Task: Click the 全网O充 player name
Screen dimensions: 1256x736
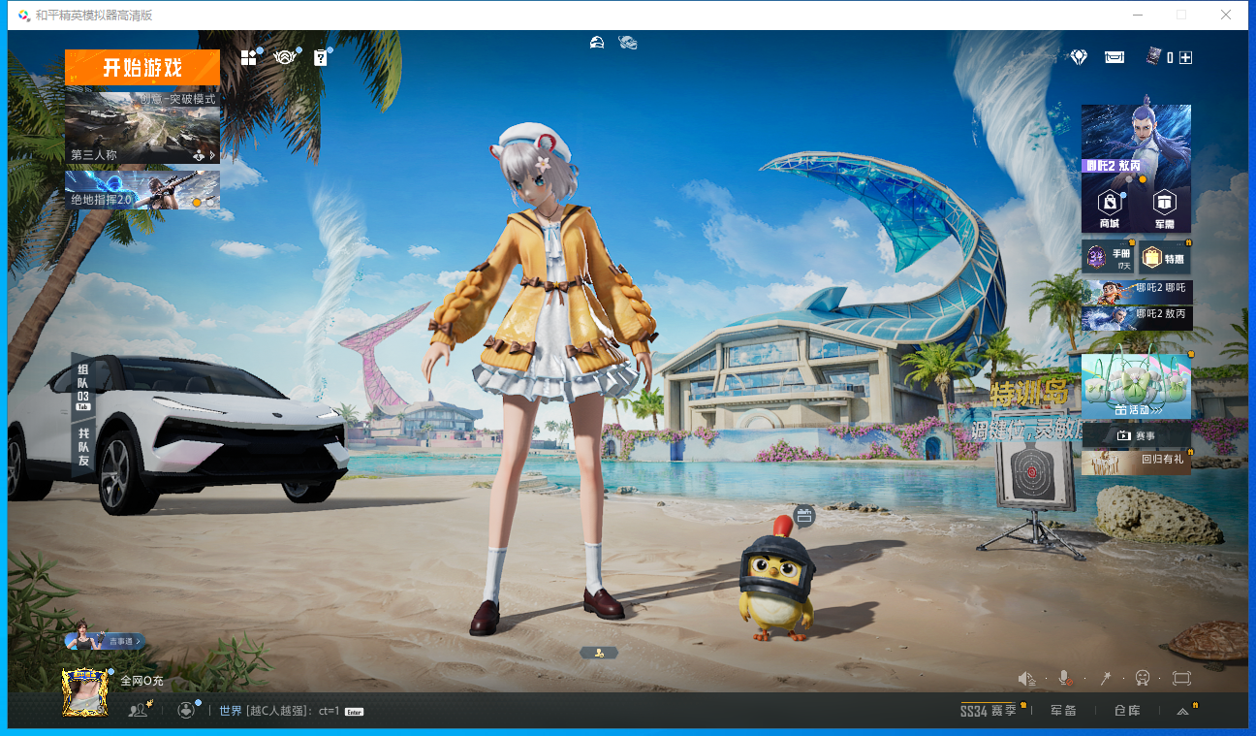Action: click(x=142, y=681)
